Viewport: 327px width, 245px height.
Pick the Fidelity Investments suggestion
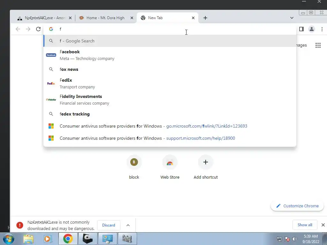(170, 100)
